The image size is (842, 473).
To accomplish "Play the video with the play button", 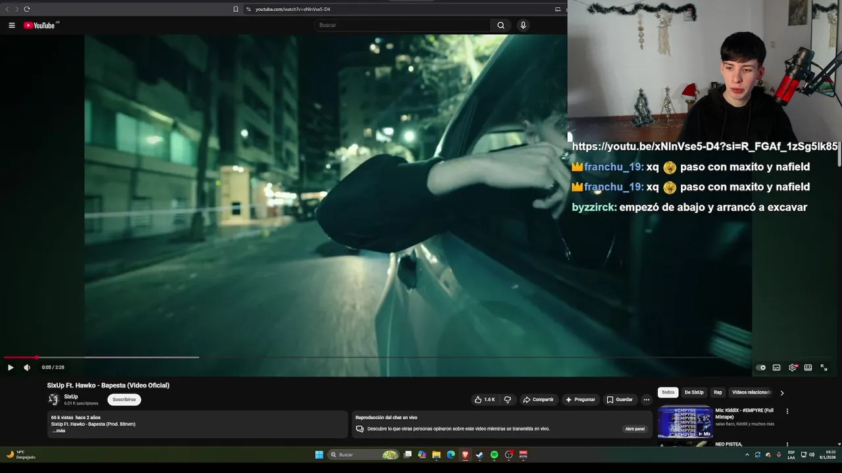I will (x=11, y=367).
